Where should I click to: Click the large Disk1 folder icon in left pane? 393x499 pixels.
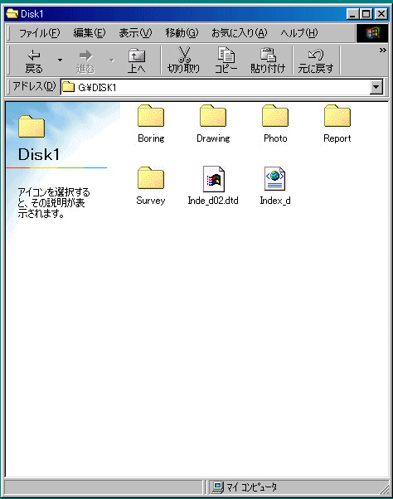click(x=32, y=126)
